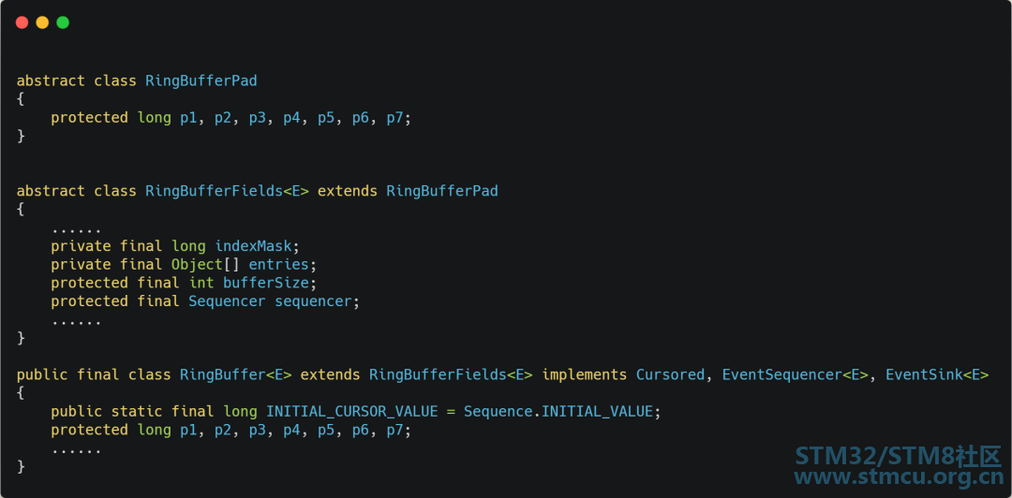
Task: Click p7 in the RingBufferPad class
Action: [x=395, y=118]
